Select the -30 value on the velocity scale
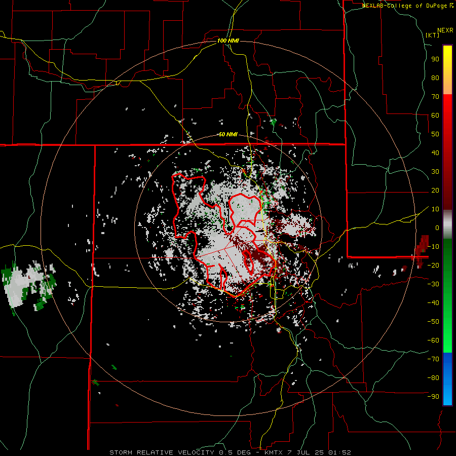456x456 pixels. pyautogui.click(x=433, y=284)
